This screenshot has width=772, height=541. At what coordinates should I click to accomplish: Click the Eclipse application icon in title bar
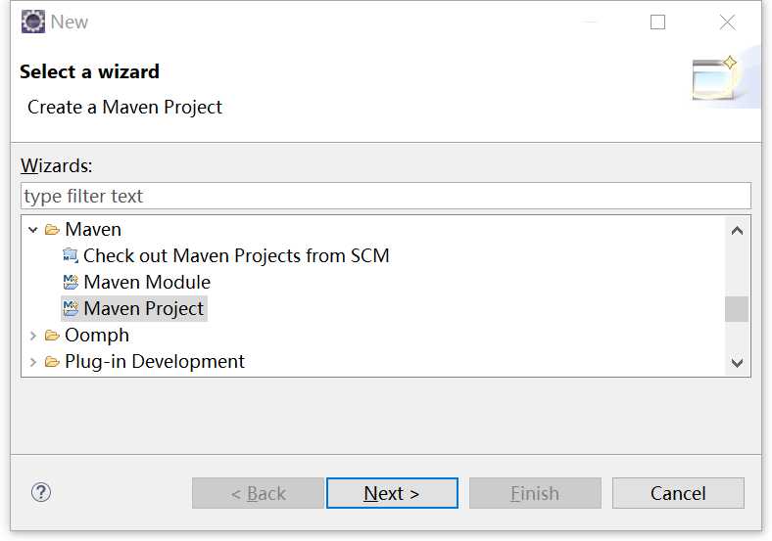pos(33,22)
